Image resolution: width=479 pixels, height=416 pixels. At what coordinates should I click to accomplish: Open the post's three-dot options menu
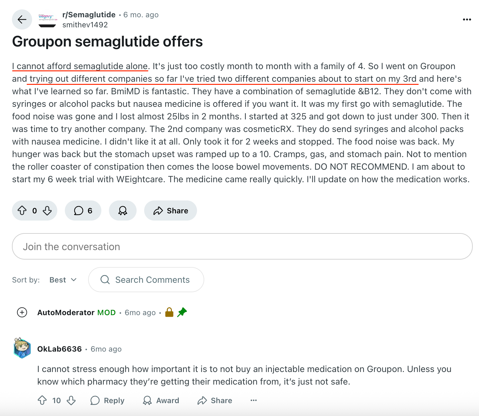point(467,19)
